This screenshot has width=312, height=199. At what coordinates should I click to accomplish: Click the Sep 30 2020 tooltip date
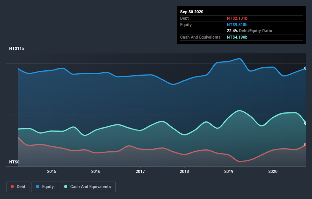192,12
